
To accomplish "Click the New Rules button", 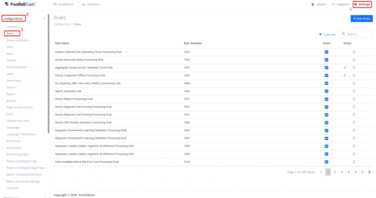I will (361, 18).
